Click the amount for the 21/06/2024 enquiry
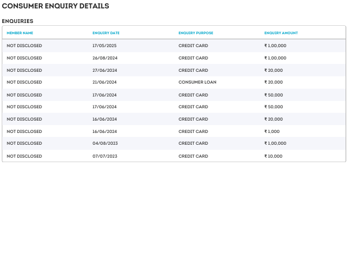Screen dimensions: 349x262 pyautogui.click(x=273, y=82)
